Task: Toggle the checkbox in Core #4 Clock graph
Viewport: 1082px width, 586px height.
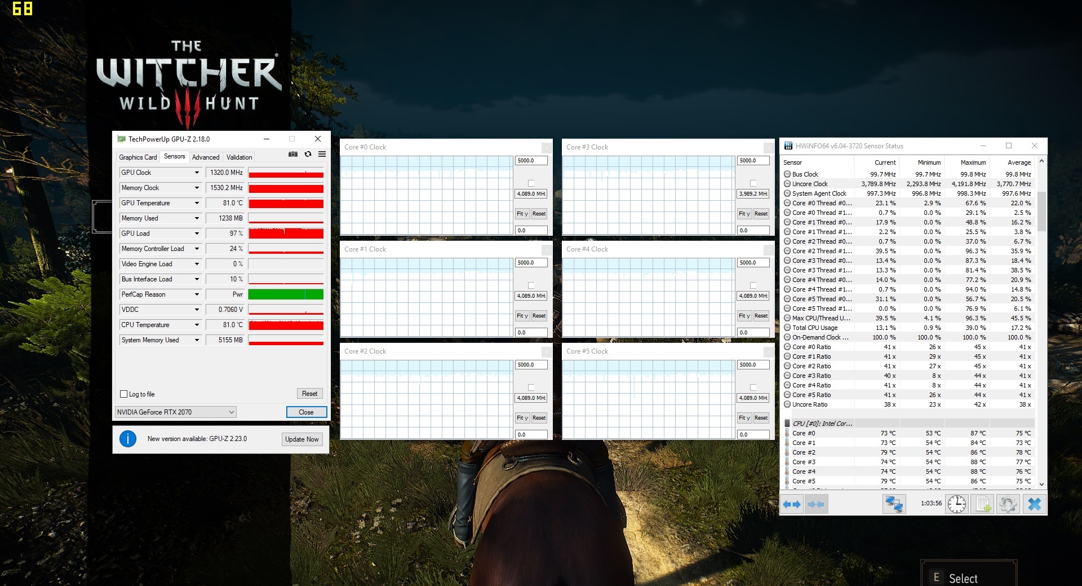Action: 753,285
